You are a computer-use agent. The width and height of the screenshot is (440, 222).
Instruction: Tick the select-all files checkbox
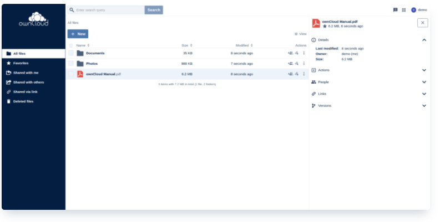point(71,45)
